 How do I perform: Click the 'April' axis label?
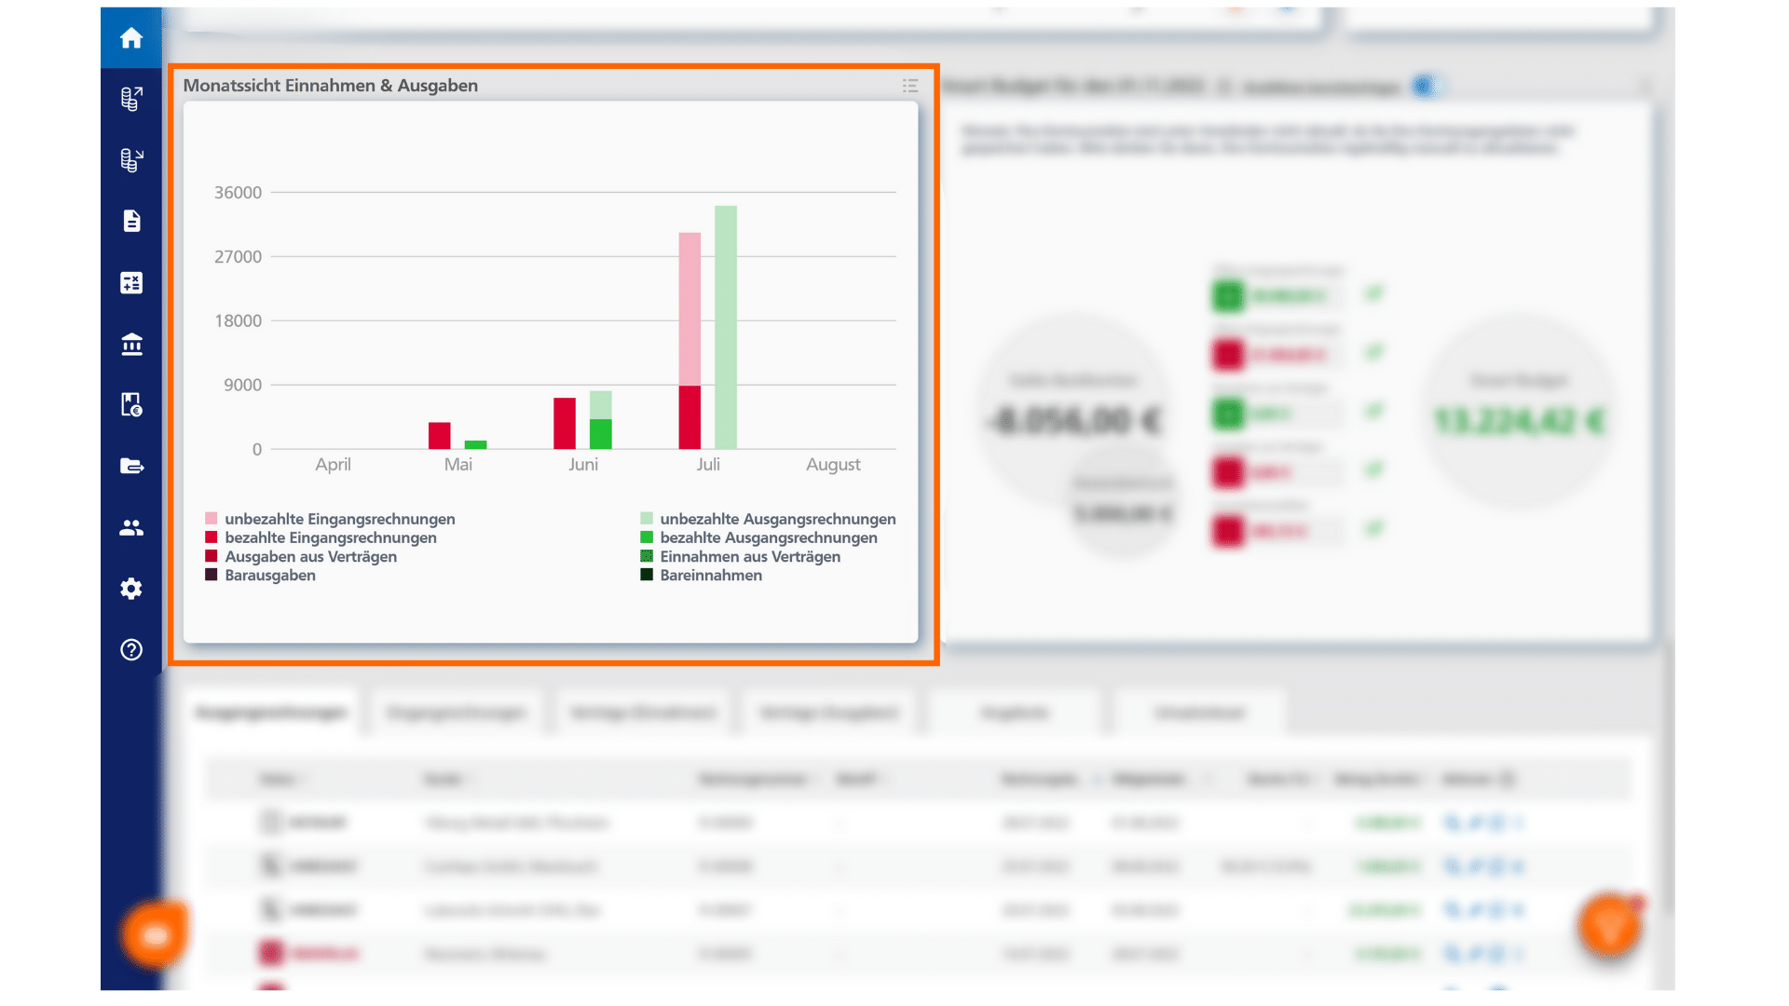[333, 465]
